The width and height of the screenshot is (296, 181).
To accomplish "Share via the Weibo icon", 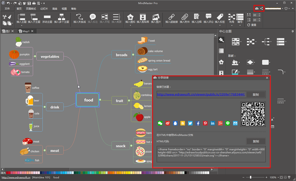I will [x=168, y=123].
